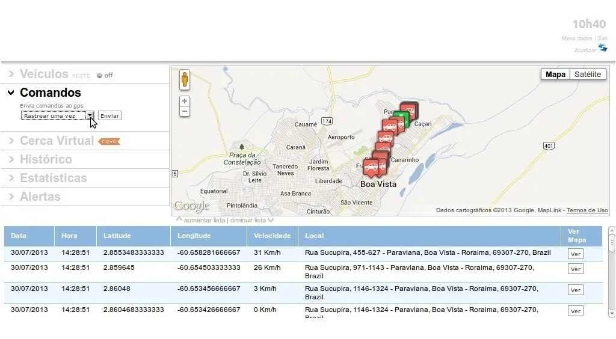The height and width of the screenshot is (339, 616).
Task: Click the Atualizar refresh arrows icon
Action: (603, 48)
